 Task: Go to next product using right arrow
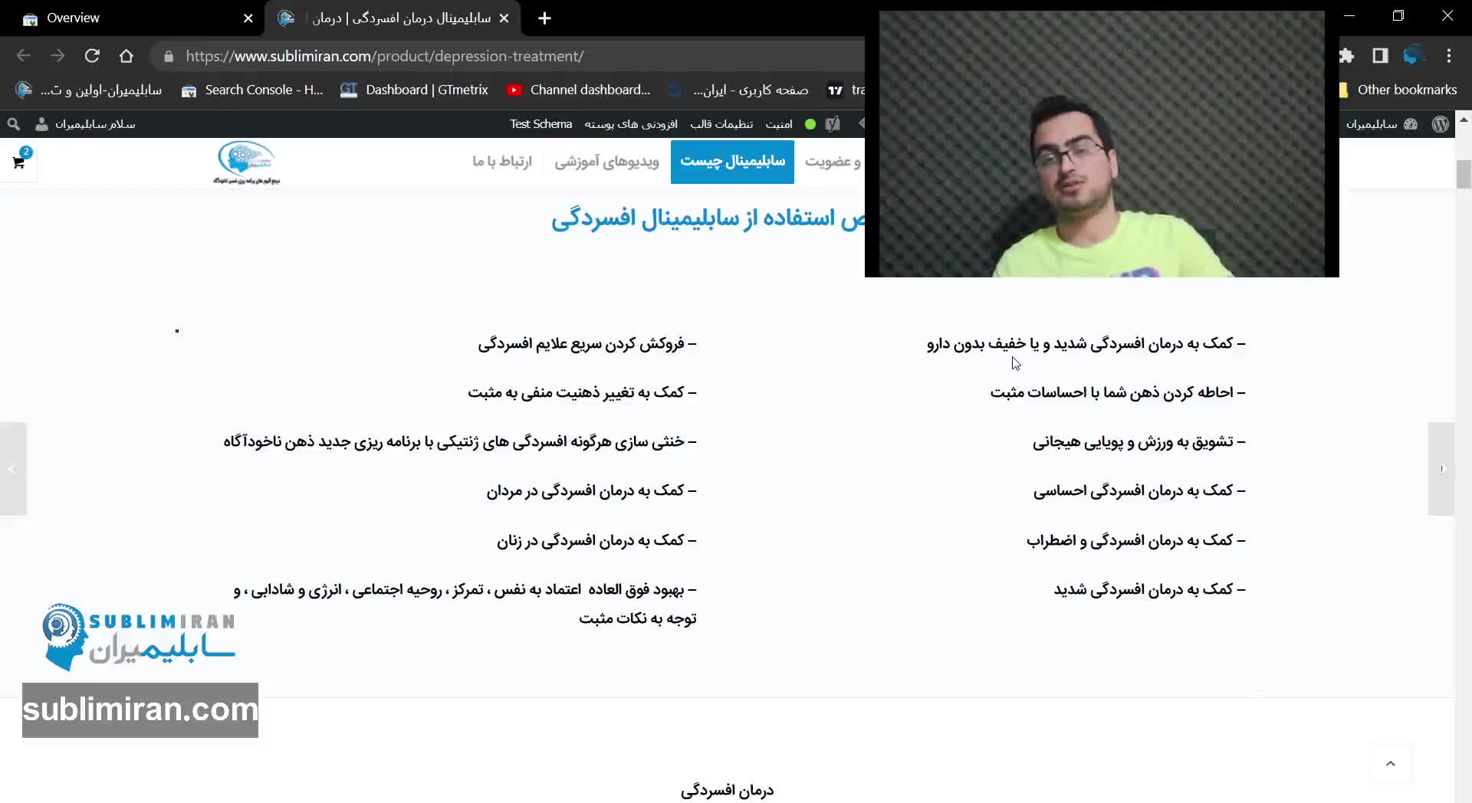pyautogui.click(x=1441, y=469)
